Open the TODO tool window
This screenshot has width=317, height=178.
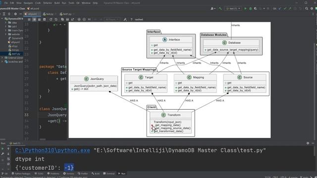[x=39, y=174]
